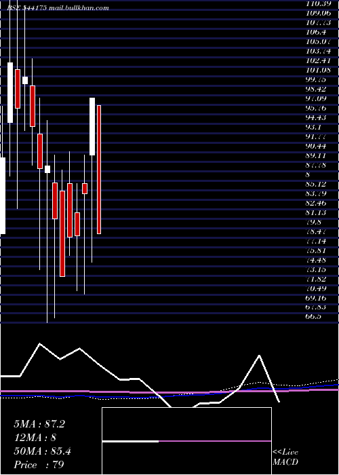Click the 110.39 price axis label

coord(317,3)
